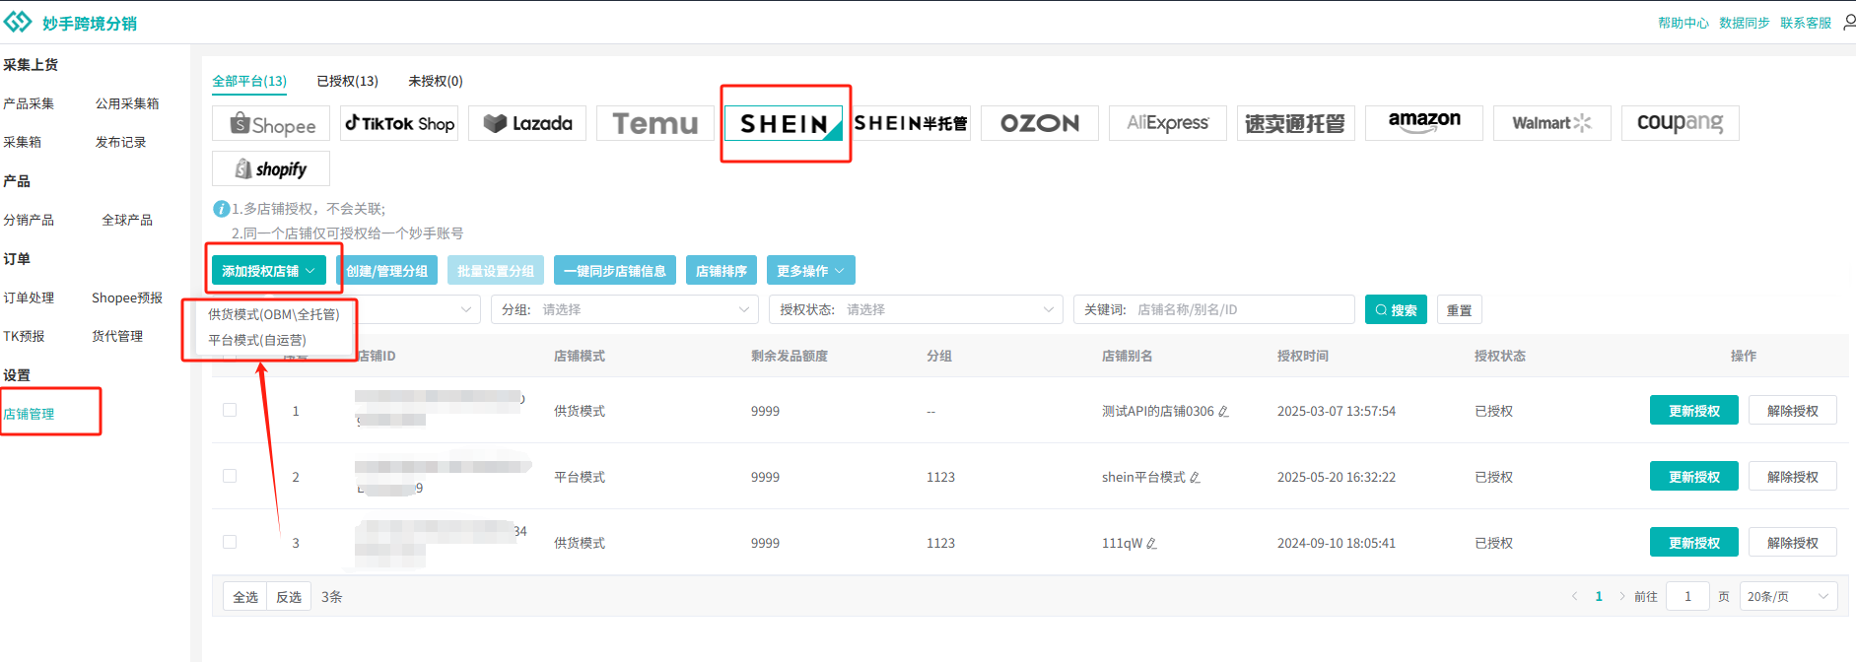Choose the Lazada platform logo
This screenshot has height=662, width=1856.
[527, 123]
